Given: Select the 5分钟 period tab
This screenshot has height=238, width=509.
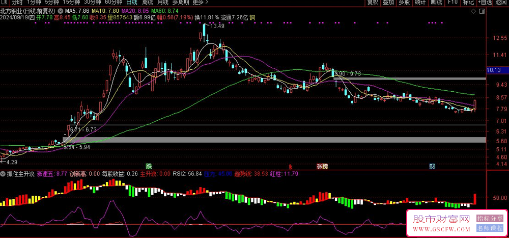Looking at the screenshot, I should click(52, 3).
